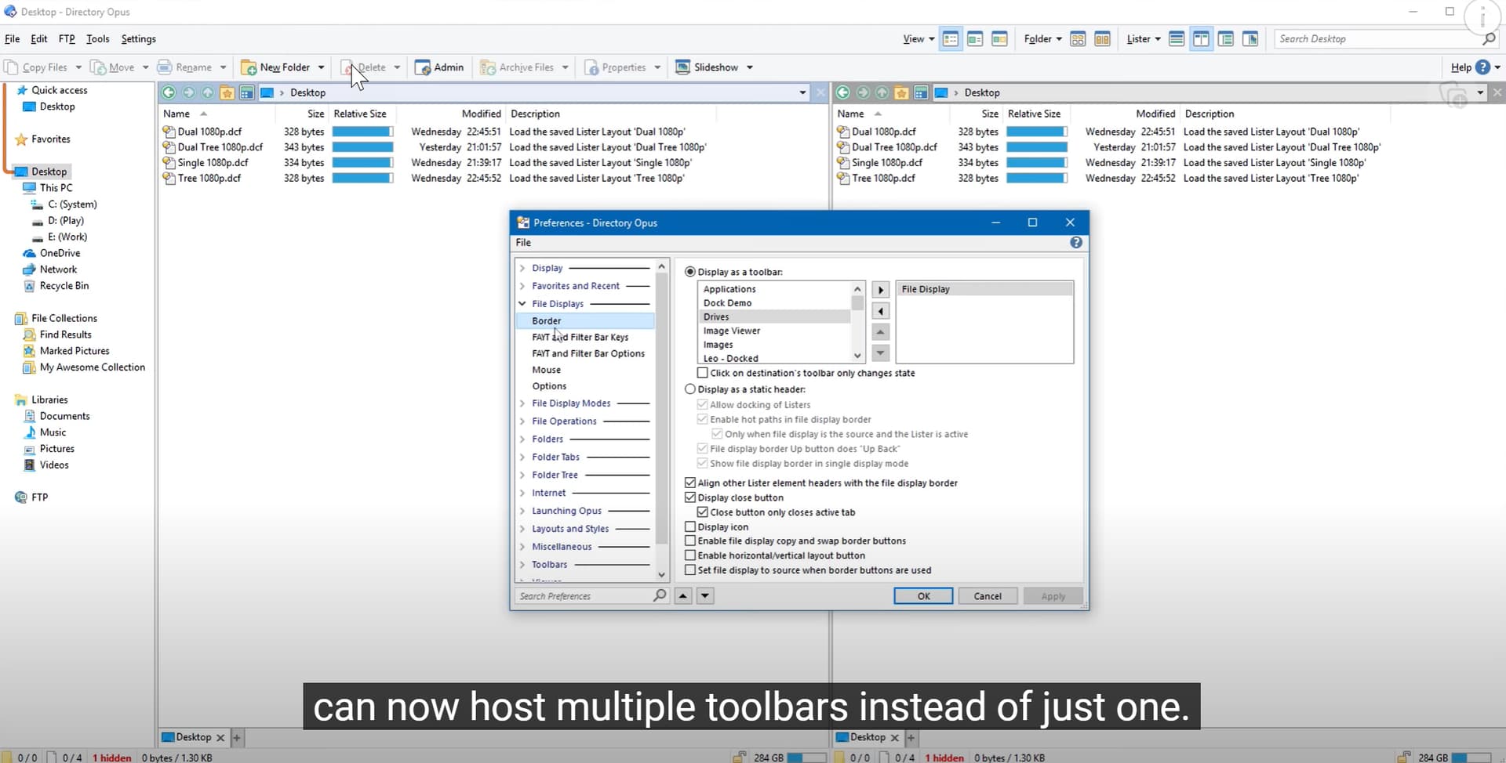
Task: Enable the Display icon checkbox
Action: click(x=690, y=527)
